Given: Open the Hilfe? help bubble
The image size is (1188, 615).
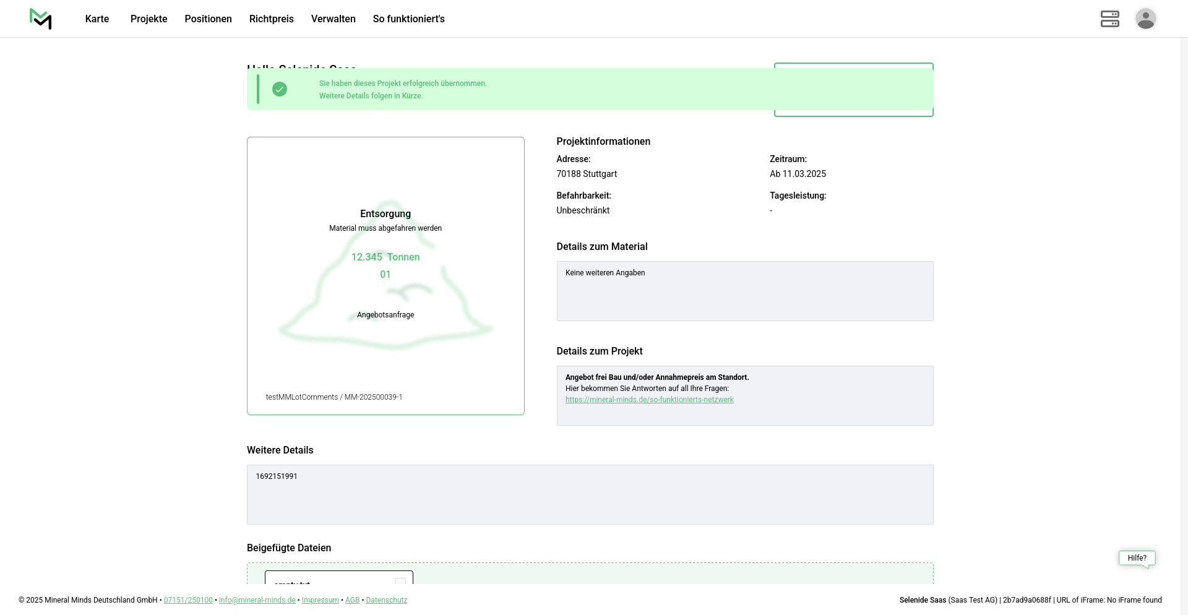Looking at the screenshot, I should (1137, 558).
